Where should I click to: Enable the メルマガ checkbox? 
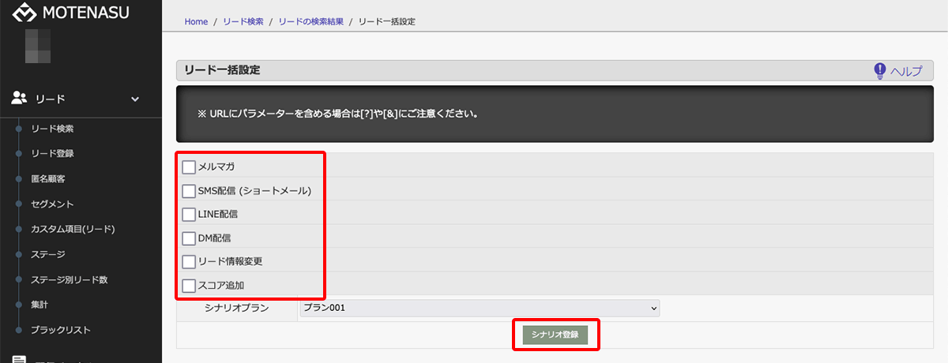189,167
